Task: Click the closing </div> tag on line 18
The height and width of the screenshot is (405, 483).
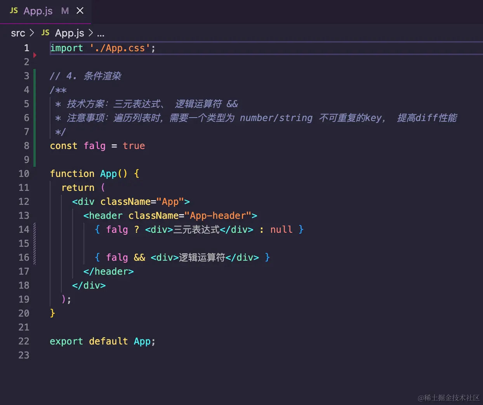Action: click(x=89, y=286)
